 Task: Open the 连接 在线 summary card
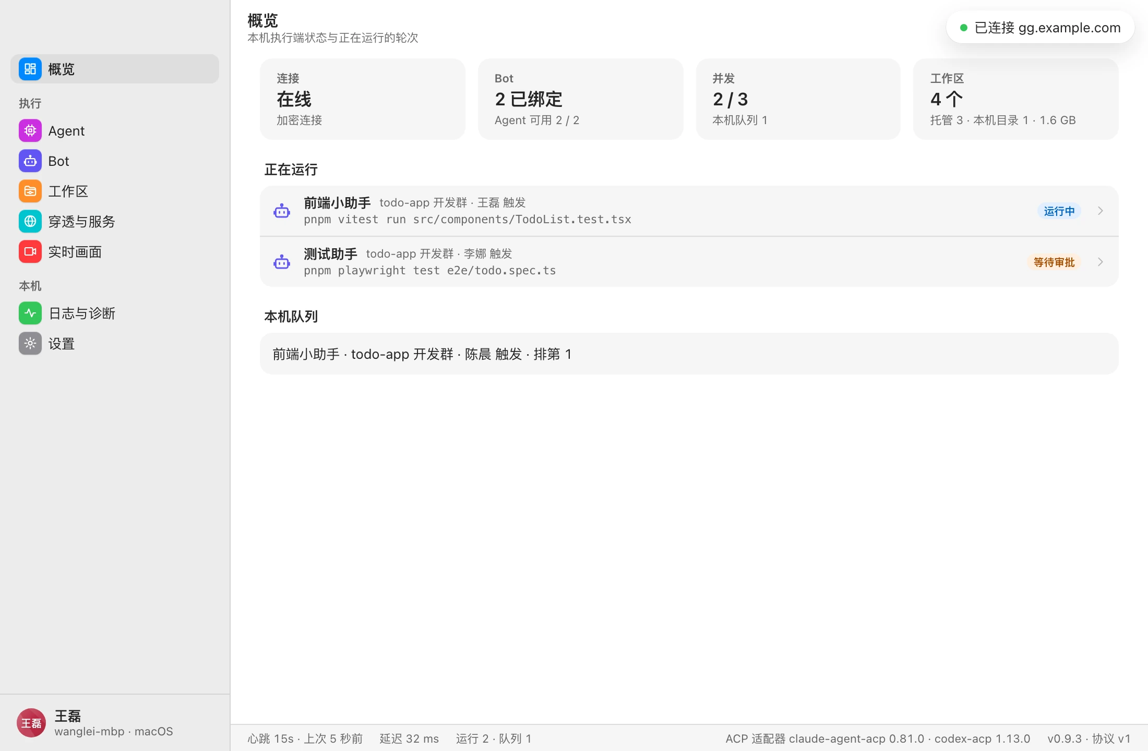(363, 99)
